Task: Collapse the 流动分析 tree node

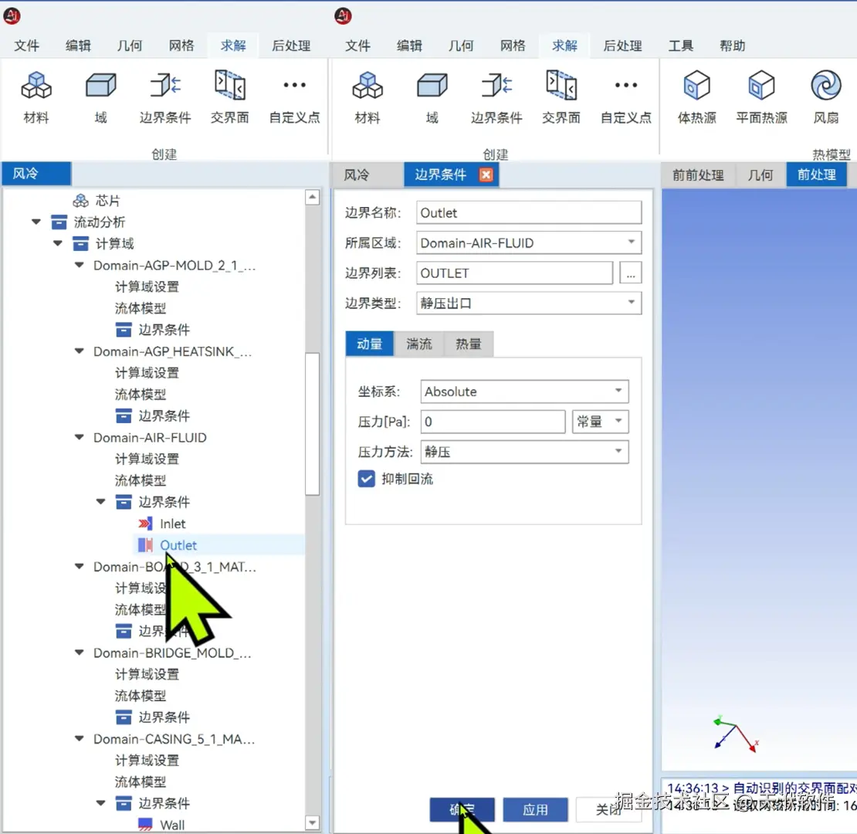Action: (36, 222)
